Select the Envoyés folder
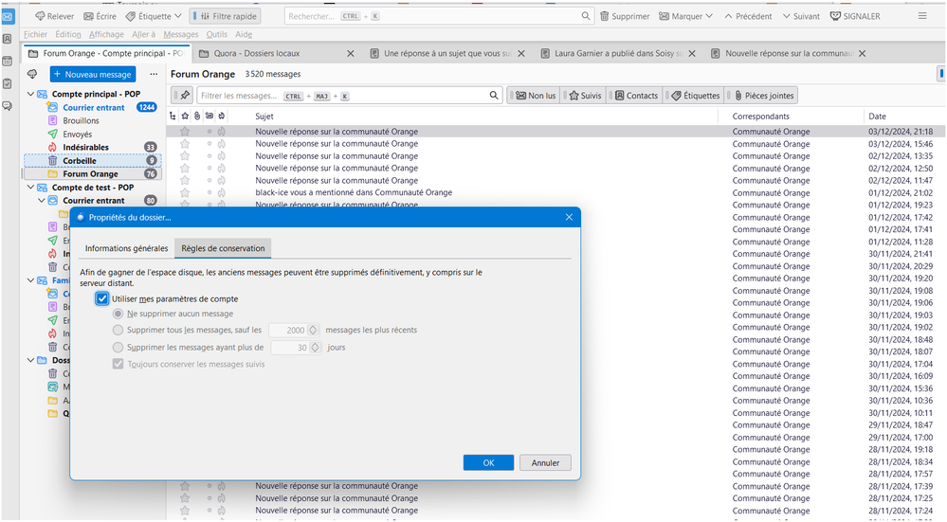Image resolution: width=947 pixels, height=522 pixels. click(x=92, y=134)
